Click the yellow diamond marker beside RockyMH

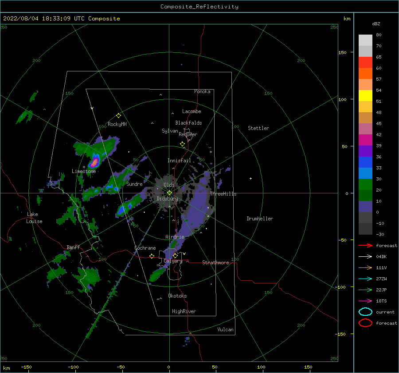118,116
